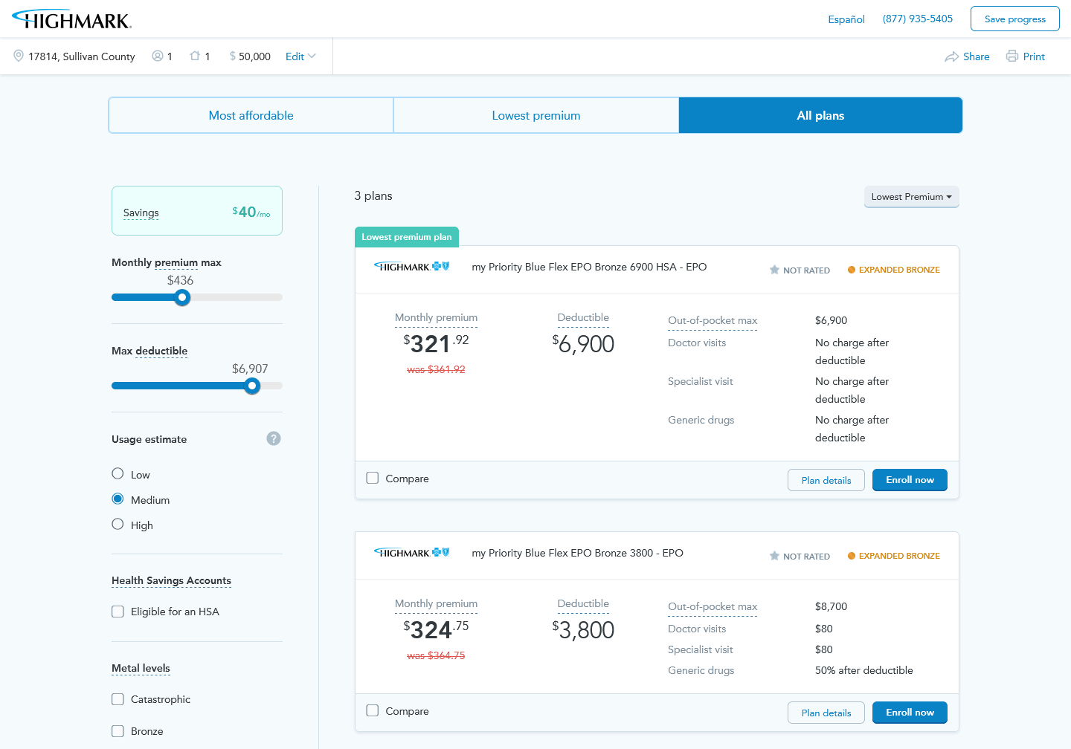Click the "$8,700" out-of-pocket max value

(831, 606)
